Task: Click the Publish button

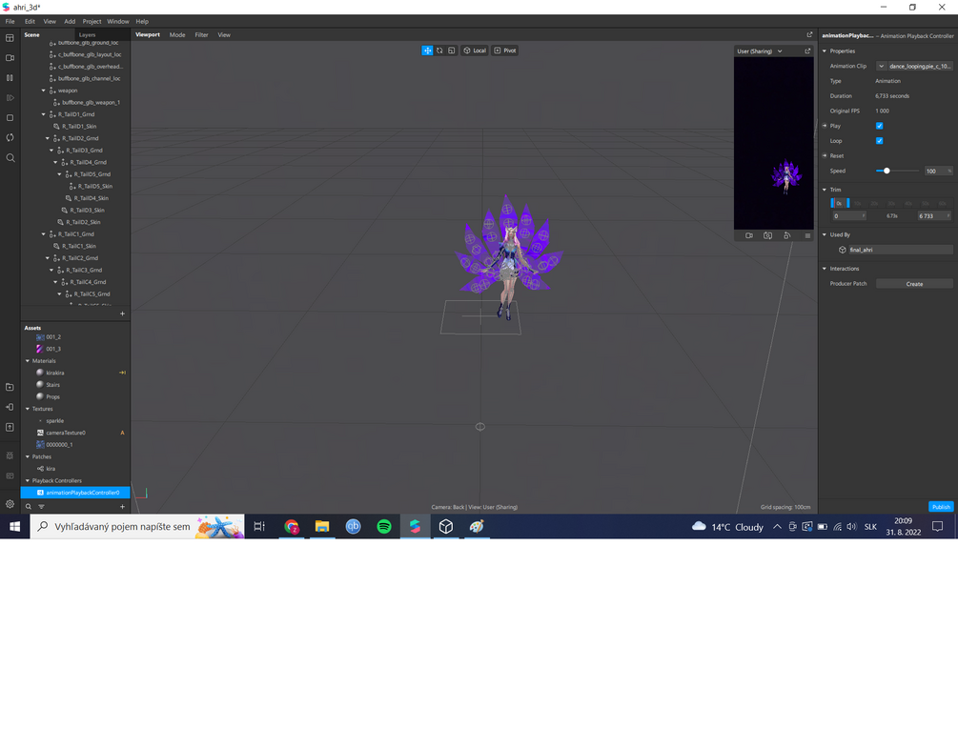Action: pos(941,507)
